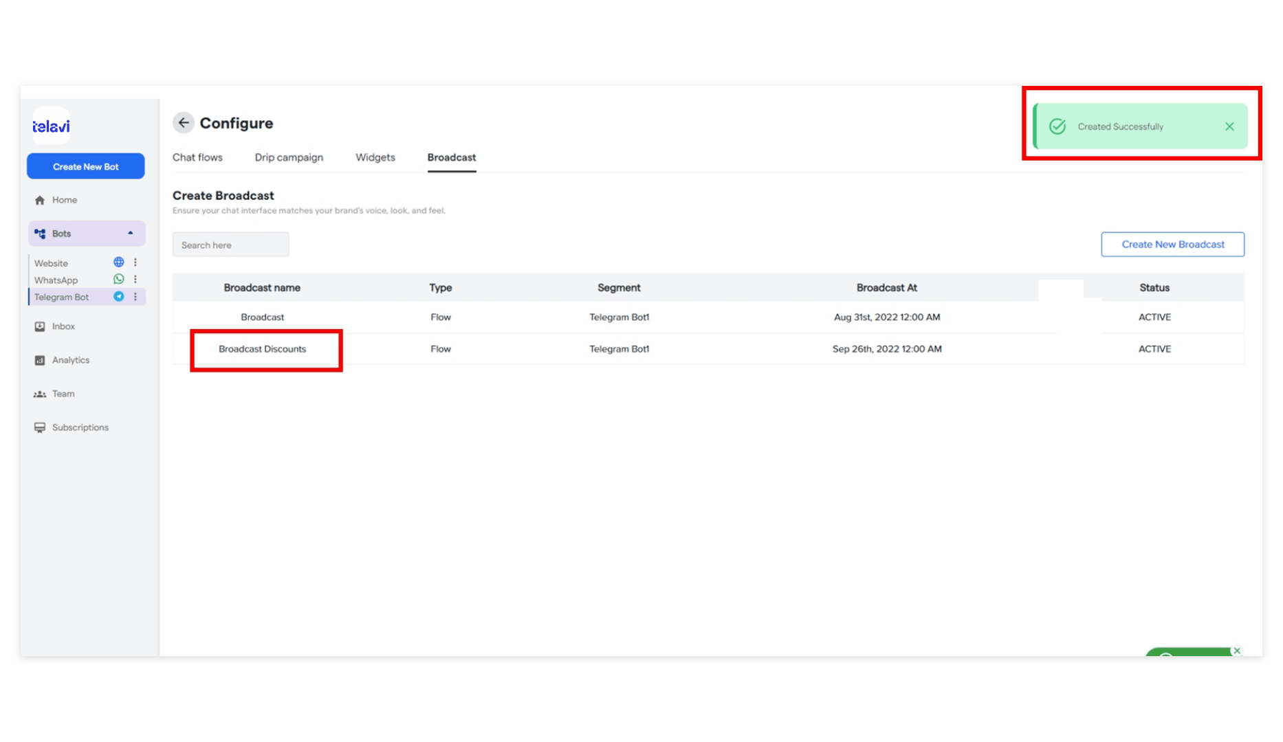Click the Segment column header

pyautogui.click(x=619, y=288)
